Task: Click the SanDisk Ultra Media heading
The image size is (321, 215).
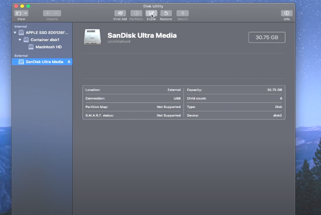Action: (x=142, y=35)
